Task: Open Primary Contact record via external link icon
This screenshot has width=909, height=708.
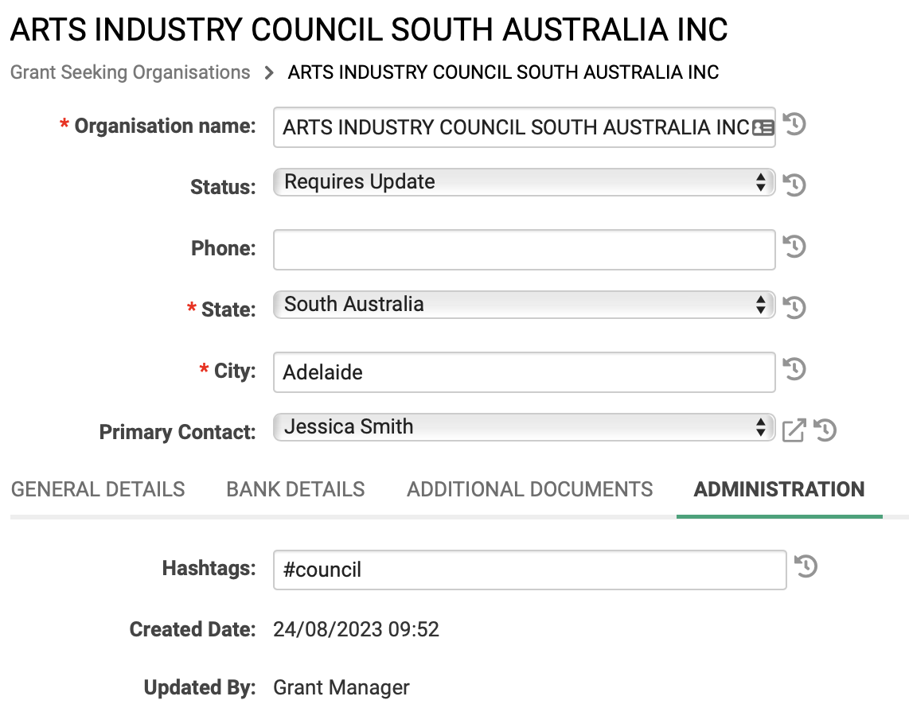Action: coord(794,430)
